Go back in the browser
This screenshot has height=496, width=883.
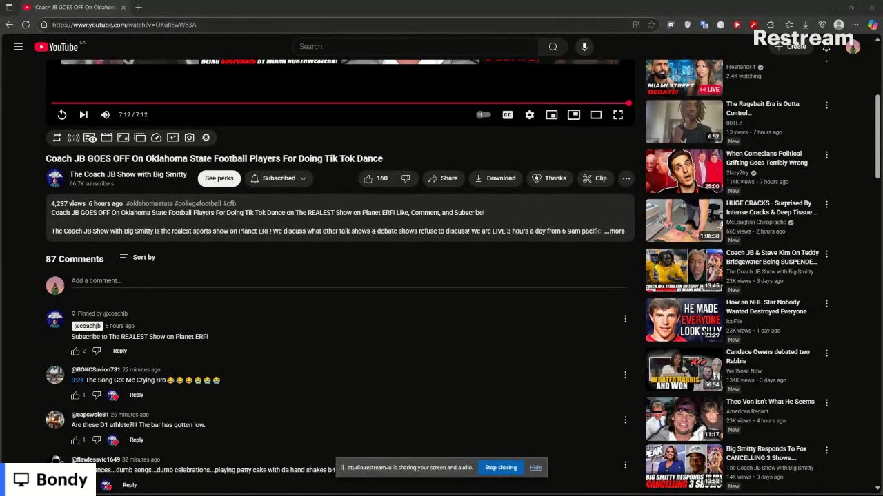(9, 25)
